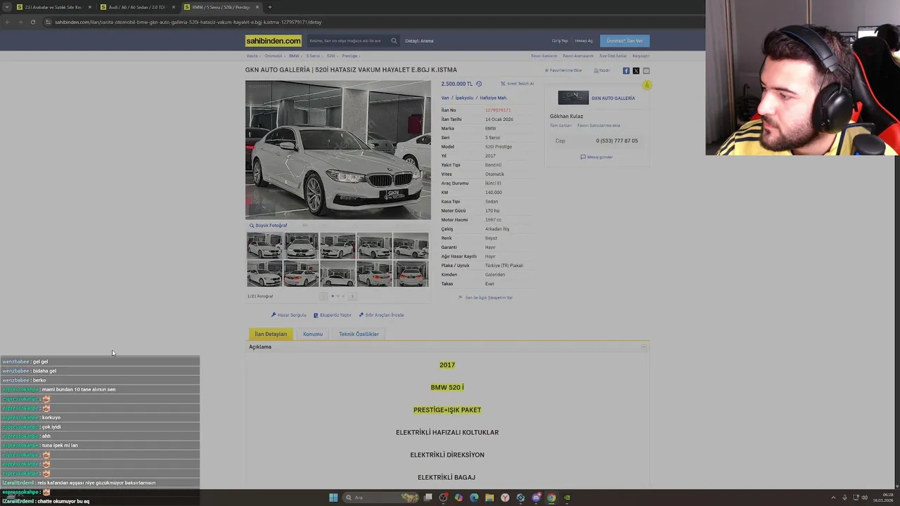Open Ekspertiz Yaptır link
Screen dimensions: 900x506
click(333, 315)
